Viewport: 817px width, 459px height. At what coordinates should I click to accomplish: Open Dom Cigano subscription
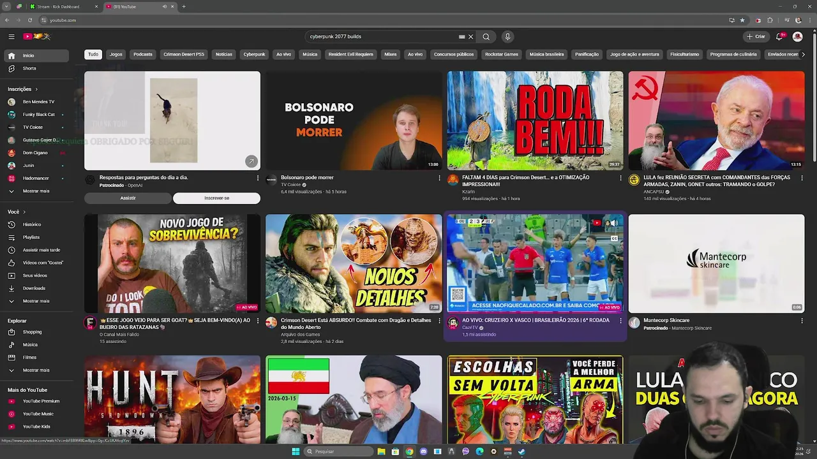tap(38, 153)
